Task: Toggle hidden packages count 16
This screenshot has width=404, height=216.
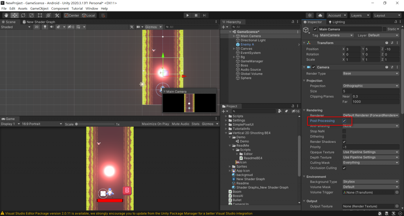Action: (296, 111)
